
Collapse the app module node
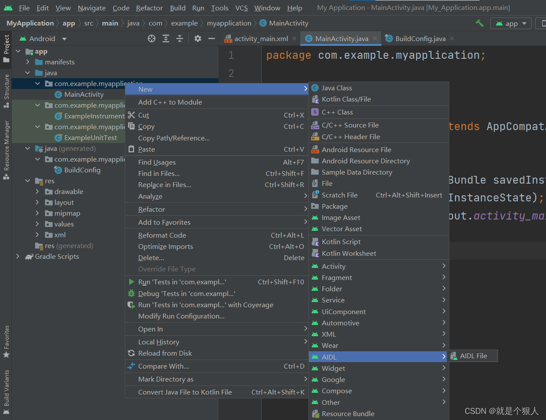click(x=18, y=51)
